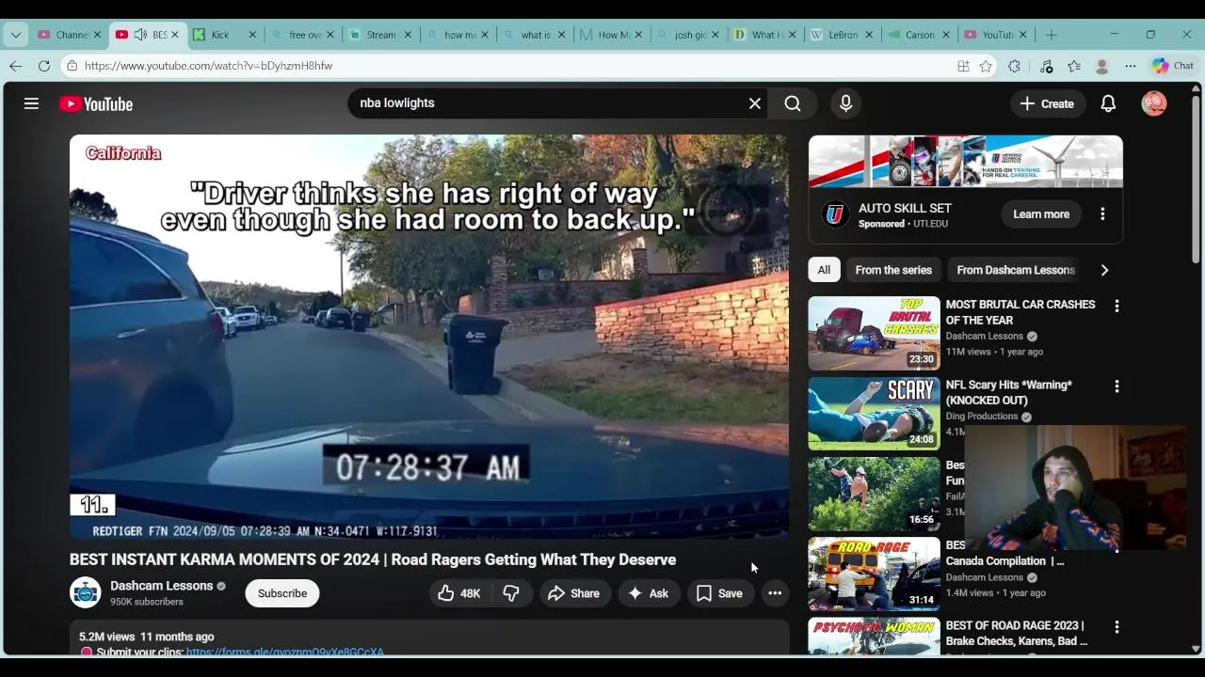Open the YouTube guide hamburger menu
The width and height of the screenshot is (1205, 677).
31,103
